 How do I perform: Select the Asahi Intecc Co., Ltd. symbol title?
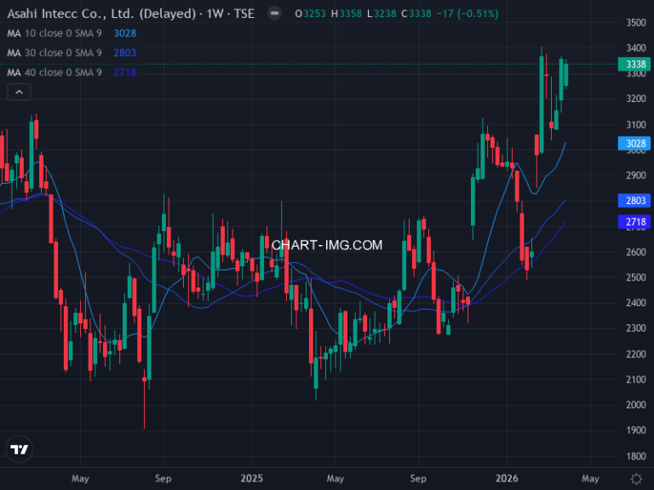(130, 14)
